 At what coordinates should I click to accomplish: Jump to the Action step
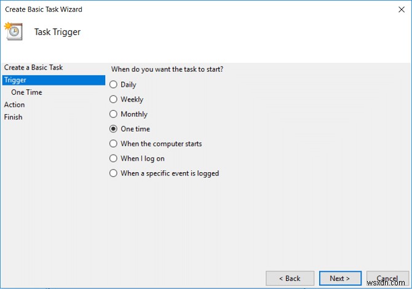[x=15, y=105]
